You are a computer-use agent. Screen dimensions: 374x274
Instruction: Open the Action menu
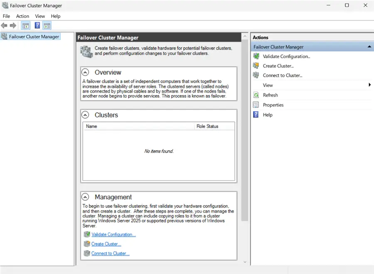[x=23, y=16]
